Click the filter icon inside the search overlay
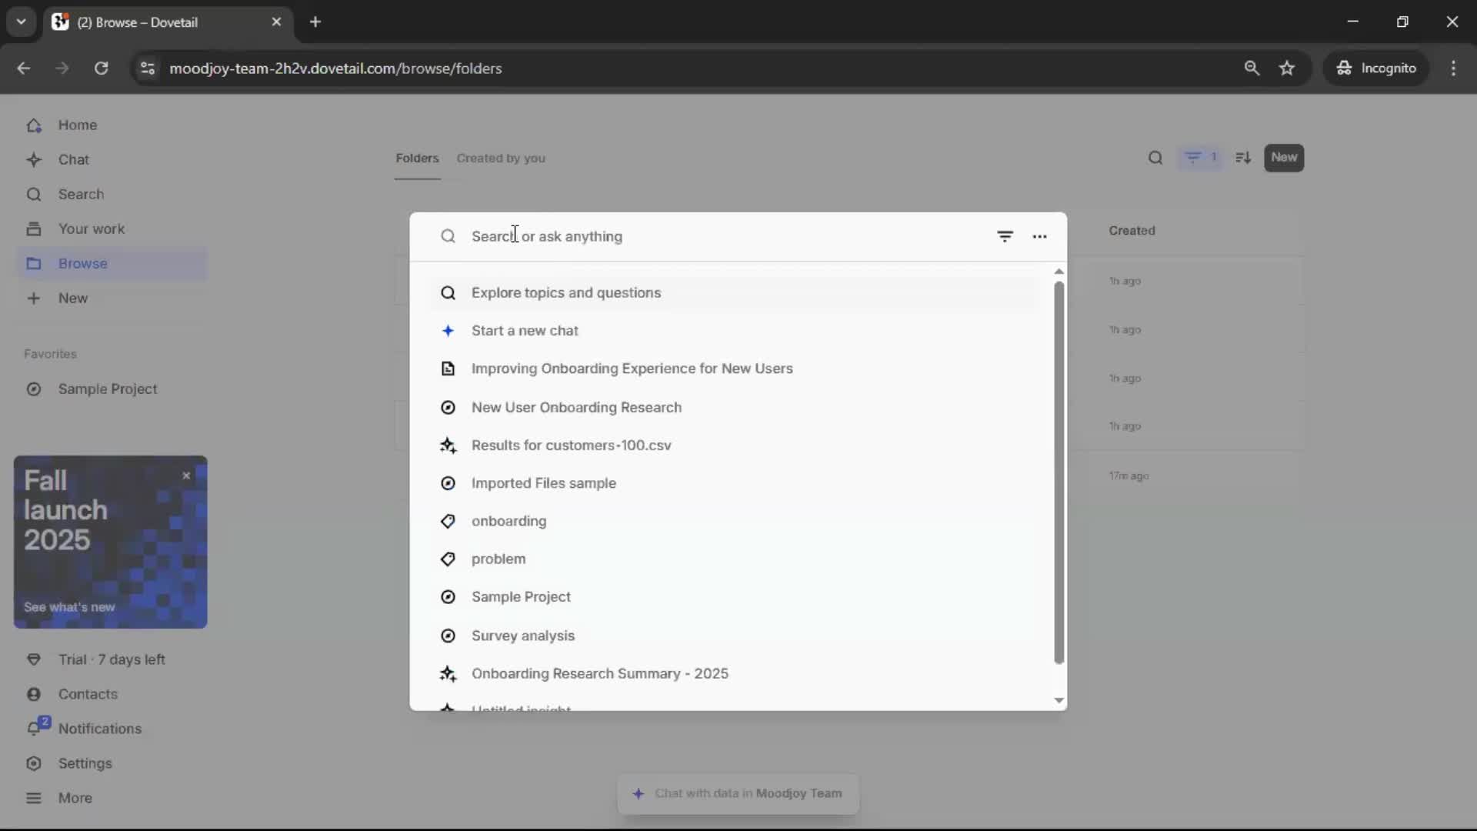 coord(1005,236)
